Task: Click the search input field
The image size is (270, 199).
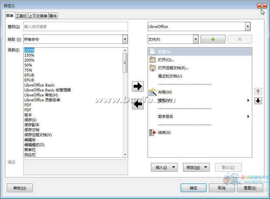Action: (x=76, y=27)
